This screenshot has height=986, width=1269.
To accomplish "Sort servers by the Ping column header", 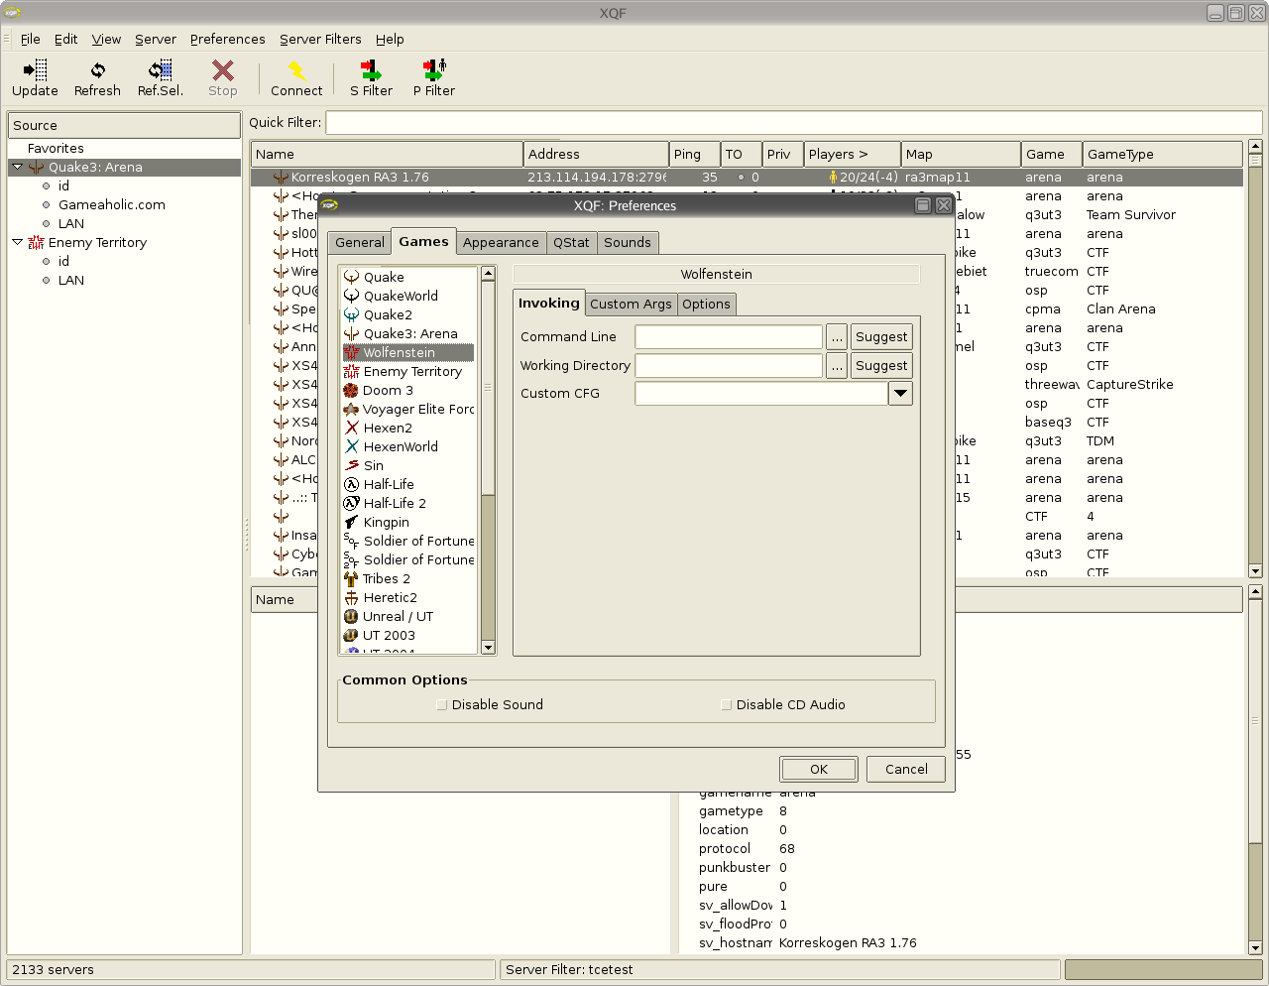I will [694, 155].
